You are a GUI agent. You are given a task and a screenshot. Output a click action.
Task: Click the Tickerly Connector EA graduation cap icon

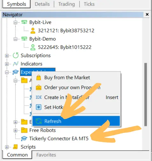[x=24, y=138]
